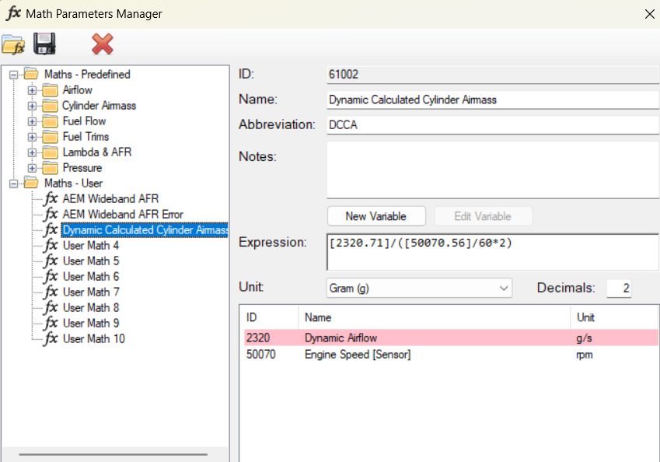Select the Airflow folder item

tap(78, 90)
